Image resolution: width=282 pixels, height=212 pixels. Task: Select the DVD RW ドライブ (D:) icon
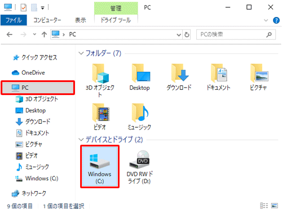pos(139,159)
